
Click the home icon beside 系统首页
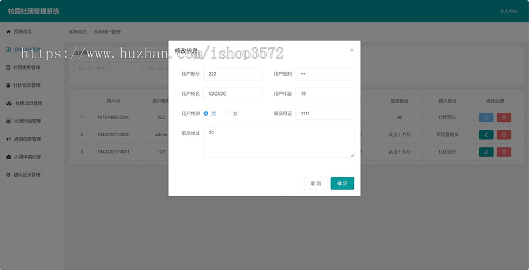(x=9, y=32)
